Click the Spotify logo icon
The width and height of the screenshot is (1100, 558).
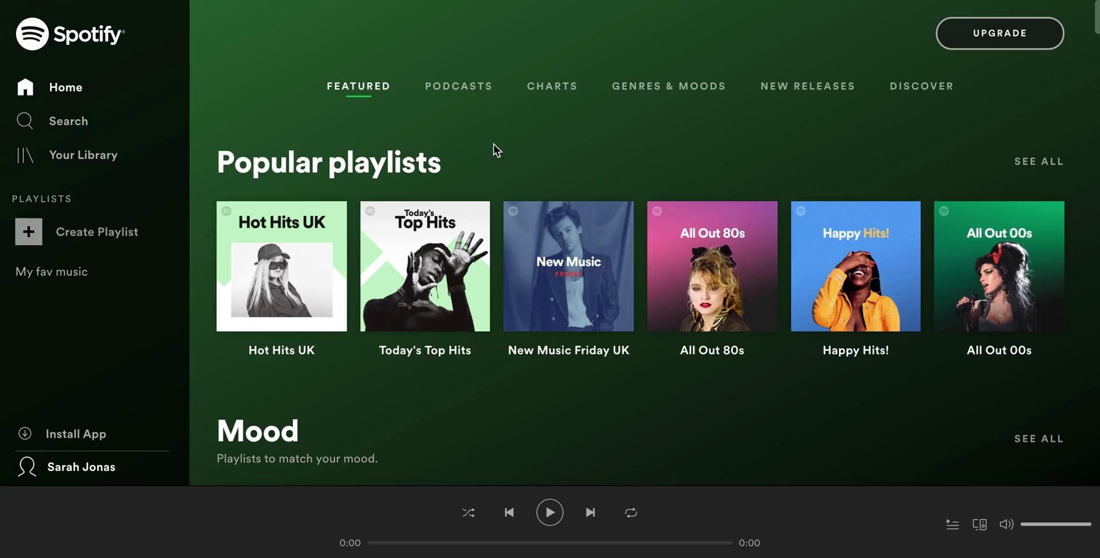coord(32,34)
